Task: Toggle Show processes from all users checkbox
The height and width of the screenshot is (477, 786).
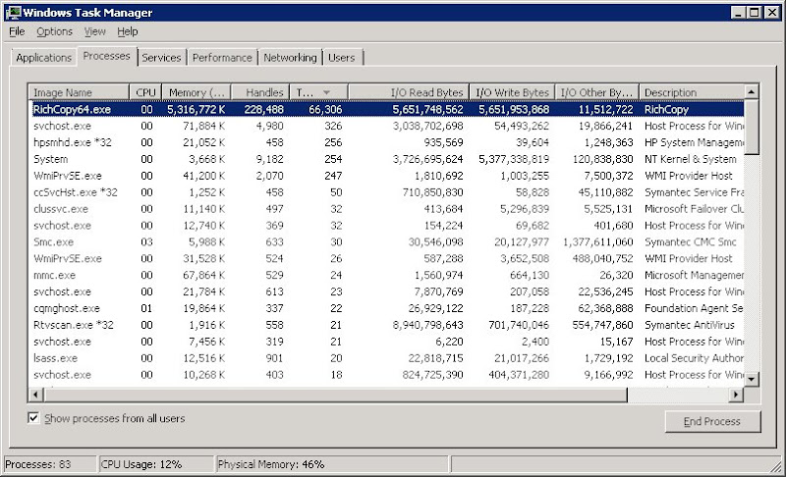Action: tap(33, 417)
